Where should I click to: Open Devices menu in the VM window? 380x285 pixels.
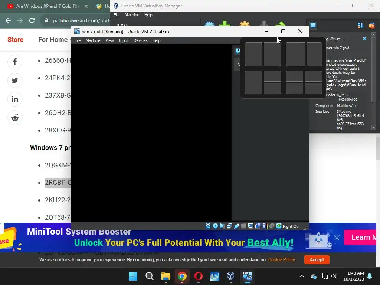point(140,40)
